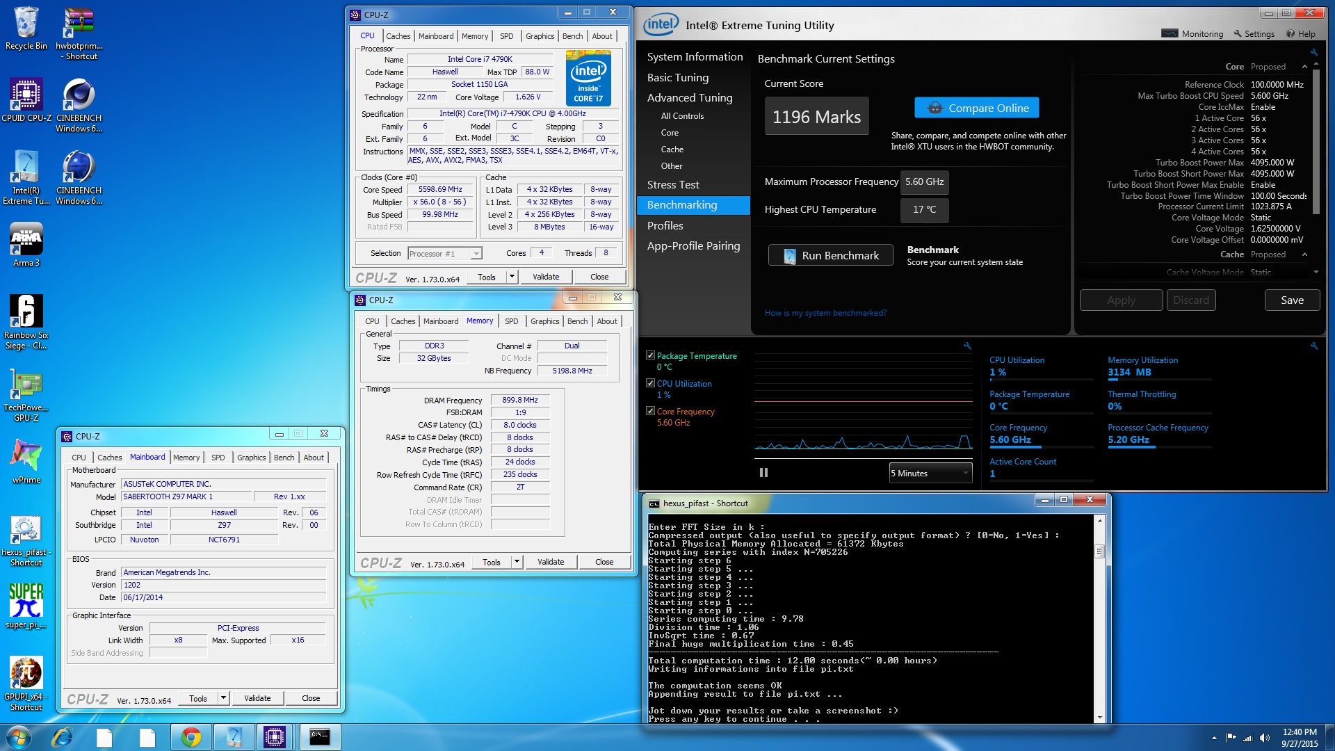
Task: Click the volume speaker tray icon
Action: click(1264, 738)
